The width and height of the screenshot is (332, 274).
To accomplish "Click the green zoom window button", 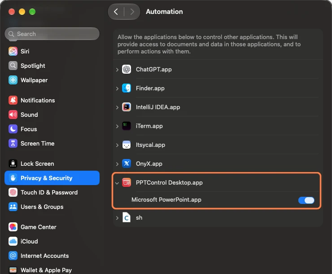I will pos(32,12).
